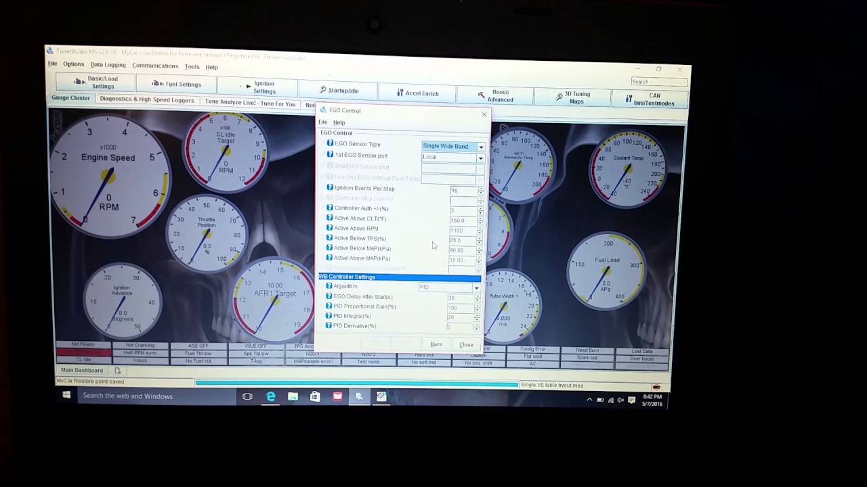The height and width of the screenshot is (487, 867).
Task: Open the Boost/Advanced toolbar menu
Action: [x=495, y=95]
